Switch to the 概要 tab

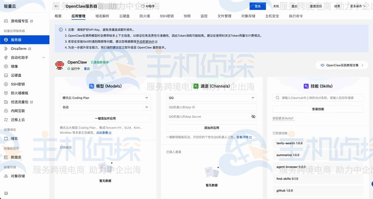coord(58,16)
